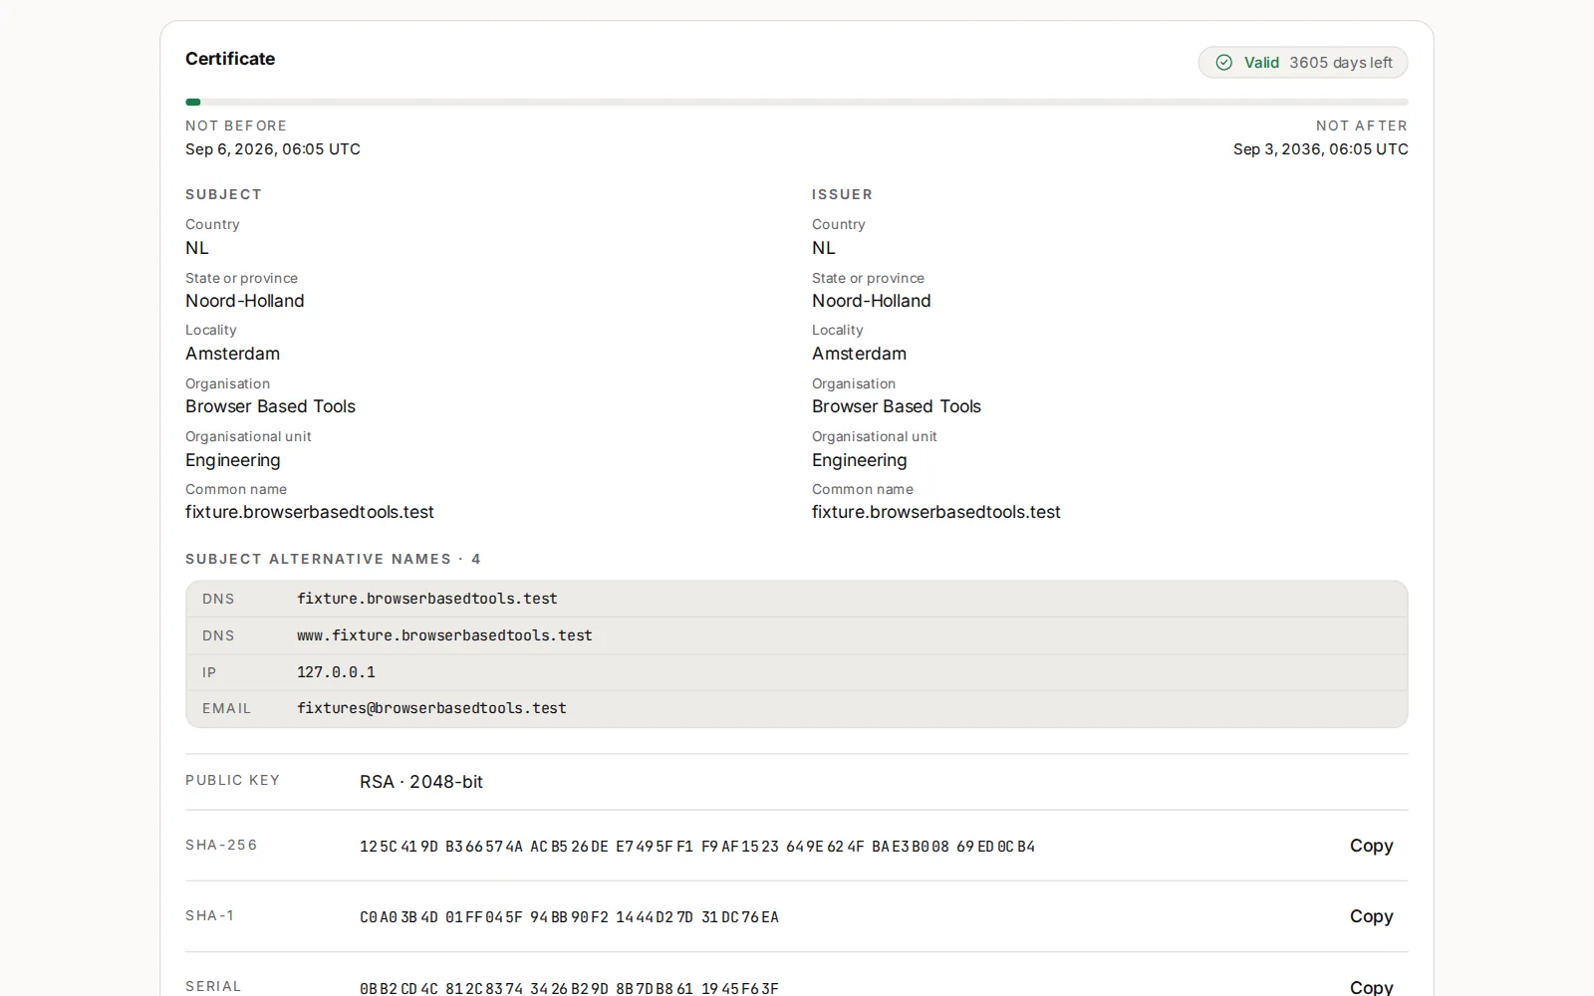1594x996 pixels.
Task: Click the Not Before date Sep 6, 2026
Action: (273, 149)
